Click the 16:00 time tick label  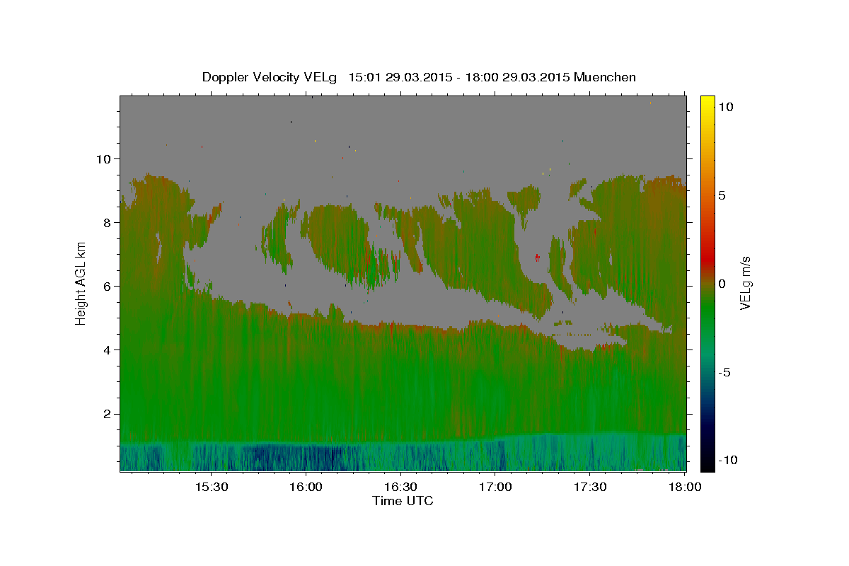(x=306, y=487)
